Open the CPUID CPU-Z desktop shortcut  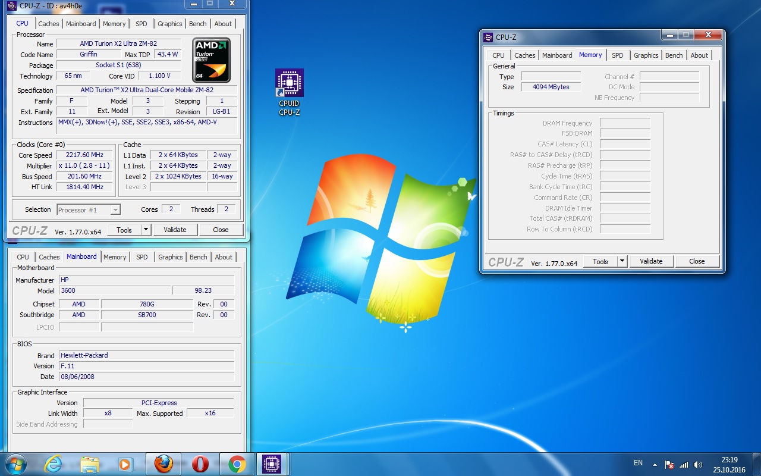pyautogui.click(x=290, y=92)
